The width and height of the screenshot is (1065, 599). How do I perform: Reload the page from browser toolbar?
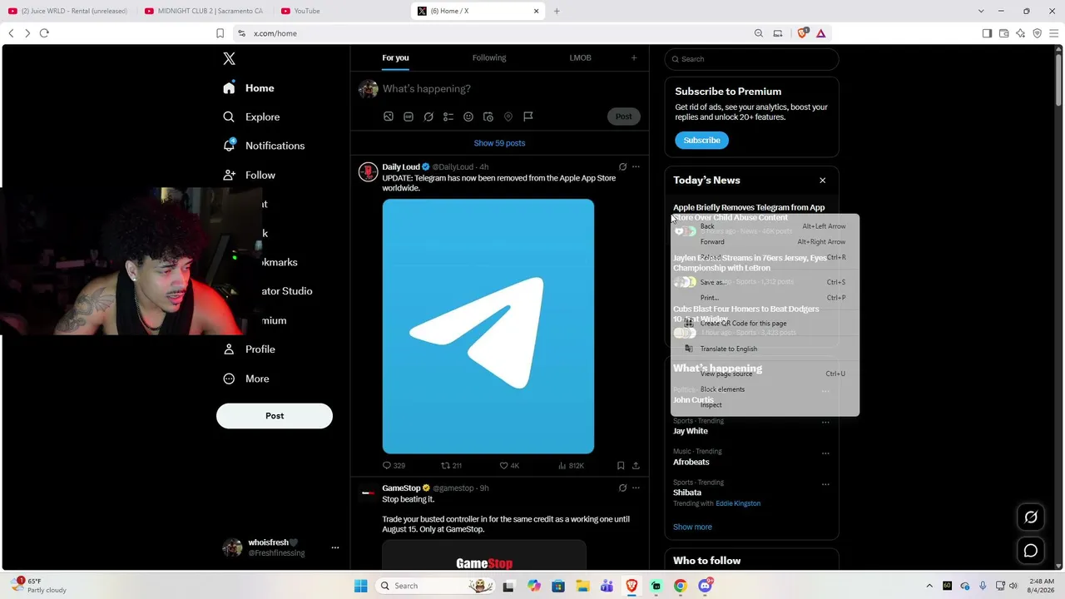44,33
